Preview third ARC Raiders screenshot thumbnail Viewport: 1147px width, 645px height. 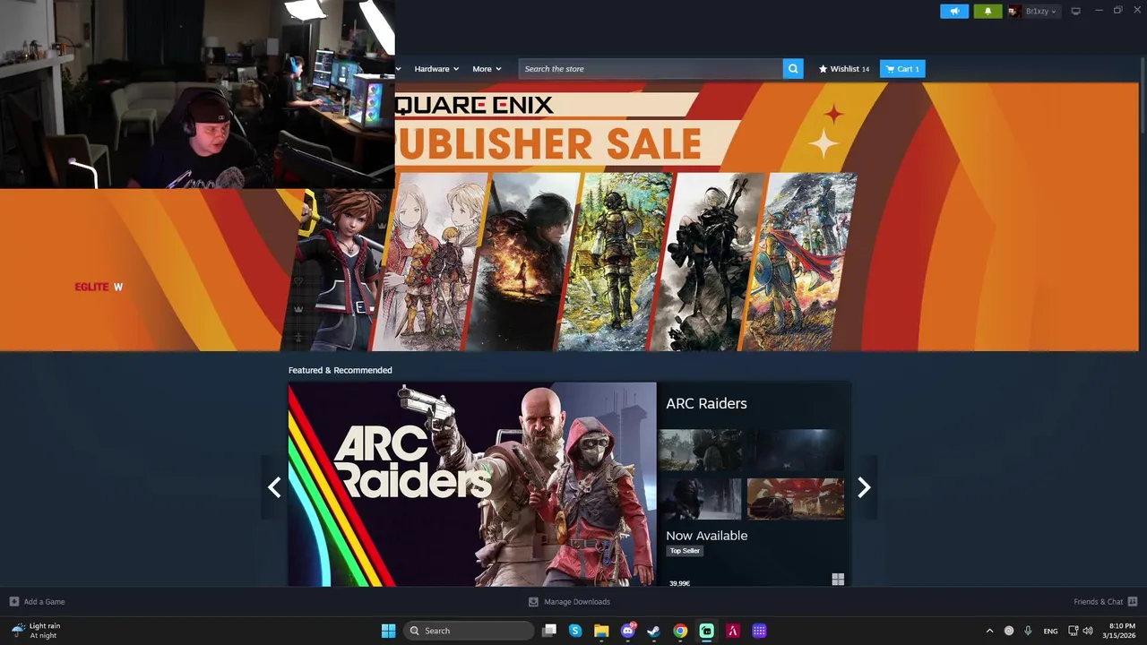pos(700,499)
